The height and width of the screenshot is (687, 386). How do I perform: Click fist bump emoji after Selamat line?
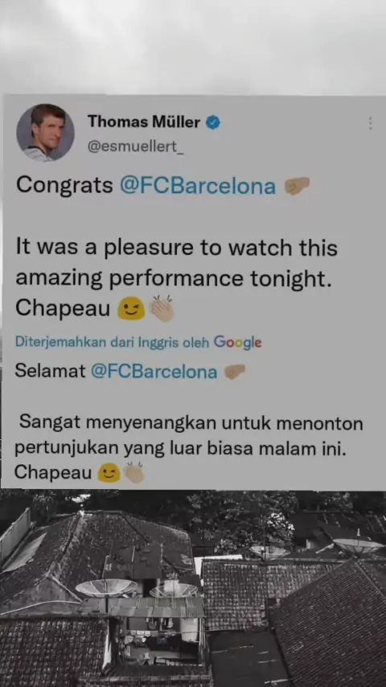click(235, 372)
